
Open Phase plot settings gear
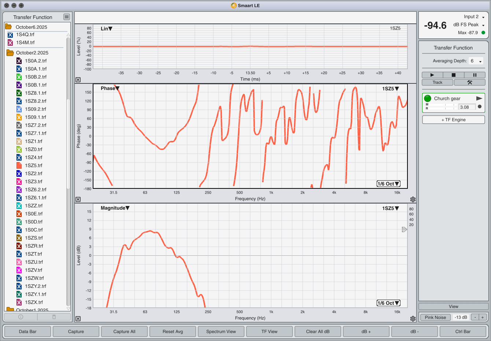(413, 199)
